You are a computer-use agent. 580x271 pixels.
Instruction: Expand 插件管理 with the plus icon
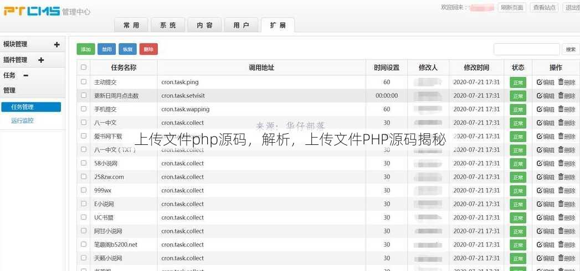41,60
